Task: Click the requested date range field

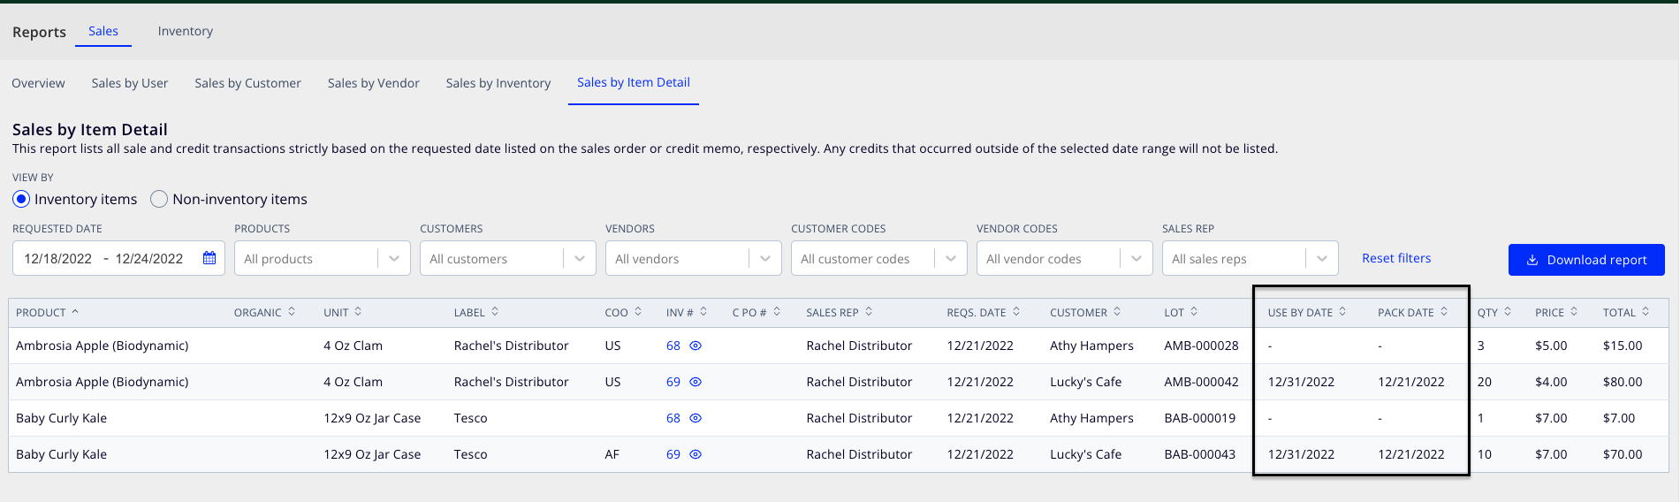Action: click(118, 258)
